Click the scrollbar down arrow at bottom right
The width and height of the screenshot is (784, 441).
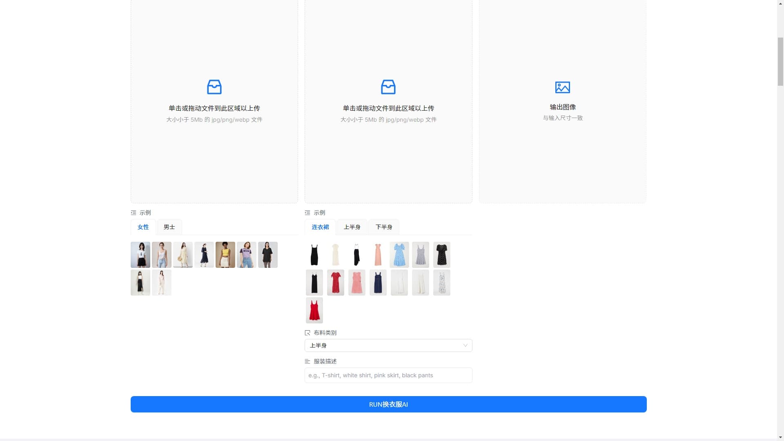(780, 437)
